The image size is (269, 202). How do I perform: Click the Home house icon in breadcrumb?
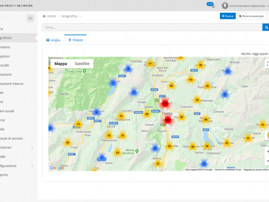[44, 16]
